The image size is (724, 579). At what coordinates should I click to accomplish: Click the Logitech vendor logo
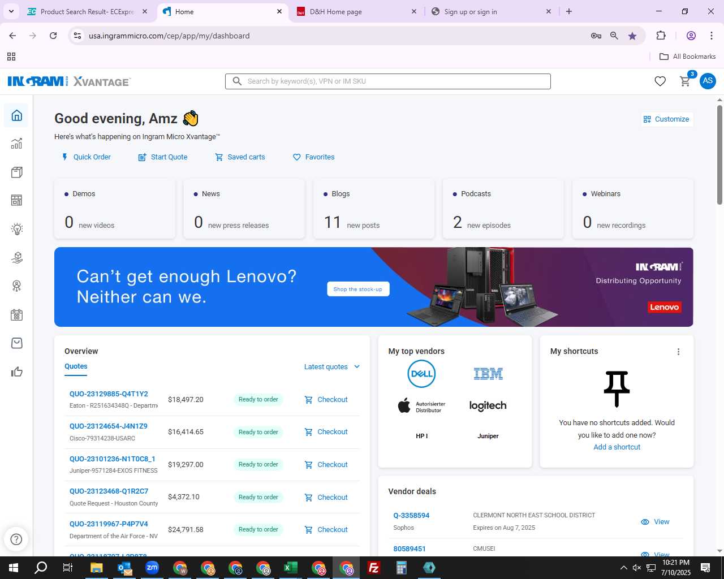point(488,406)
